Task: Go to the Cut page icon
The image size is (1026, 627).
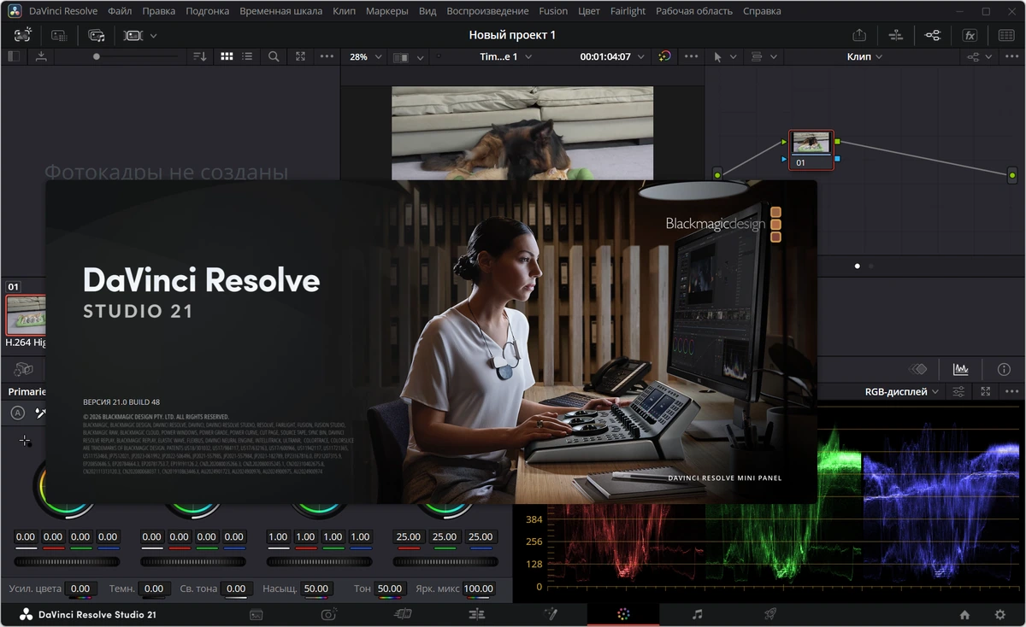Action: pyautogui.click(x=403, y=614)
